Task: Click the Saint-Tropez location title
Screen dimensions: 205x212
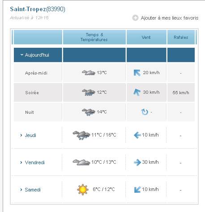Action: point(38,9)
